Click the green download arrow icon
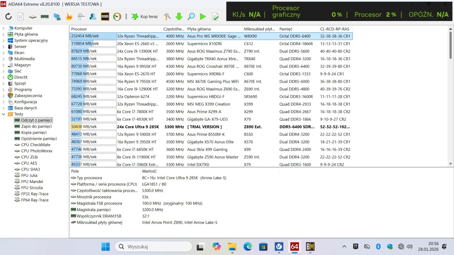Image resolution: width=454 pixels, height=255 pixels. pos(179,17)
